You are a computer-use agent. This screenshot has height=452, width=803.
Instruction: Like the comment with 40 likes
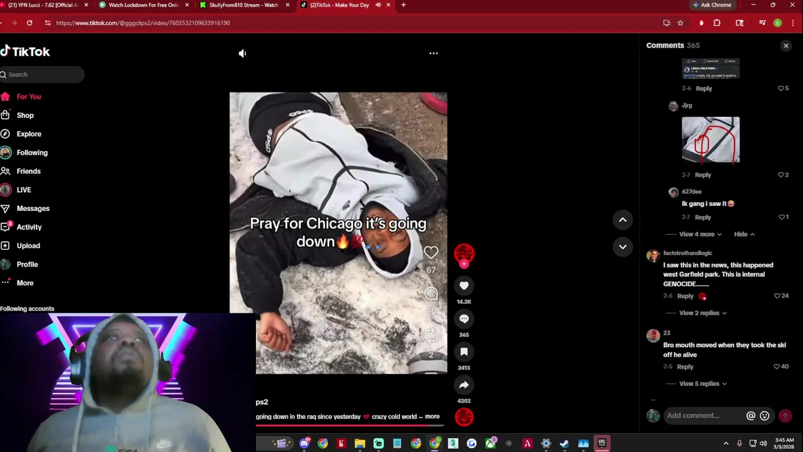tap(777, 367)
